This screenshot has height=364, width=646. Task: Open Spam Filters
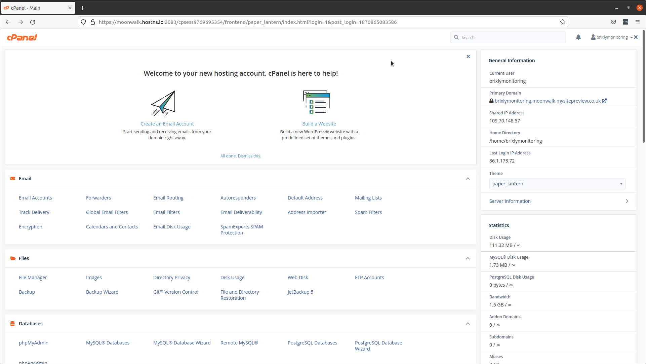368,212
